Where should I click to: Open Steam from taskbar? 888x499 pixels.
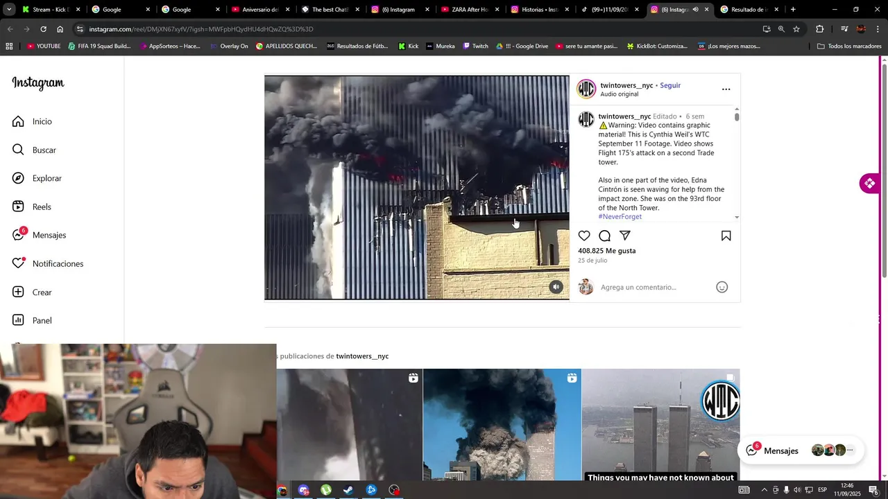(348, 490)
